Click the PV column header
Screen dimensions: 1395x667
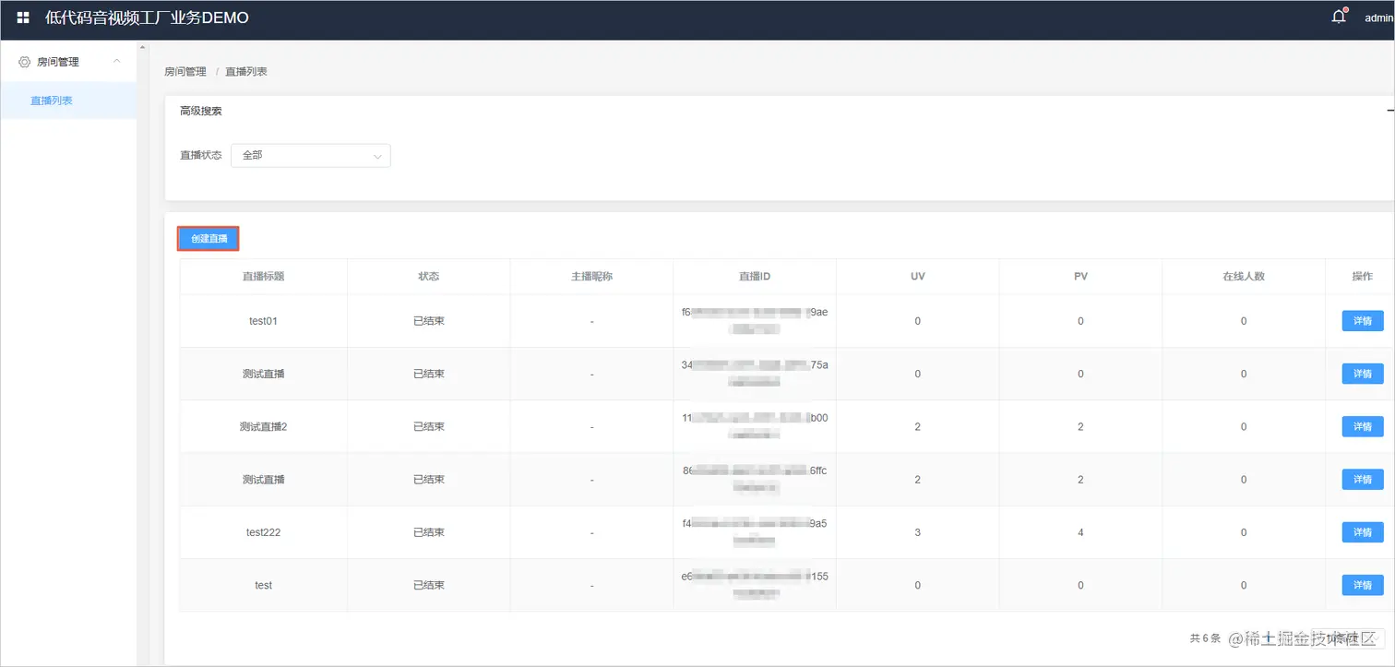coord(1080,277)
